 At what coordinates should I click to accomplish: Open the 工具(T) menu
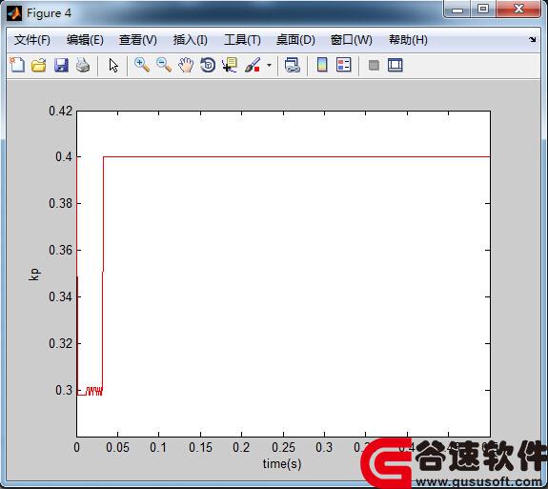click(x=242, y=40)
